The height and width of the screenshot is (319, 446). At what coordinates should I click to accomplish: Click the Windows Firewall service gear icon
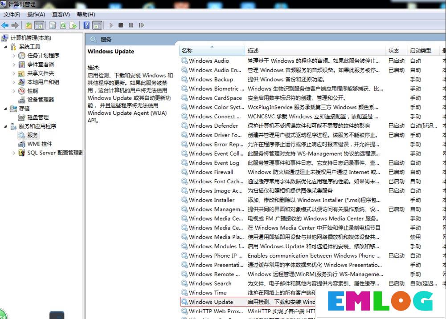coord(184,172)
